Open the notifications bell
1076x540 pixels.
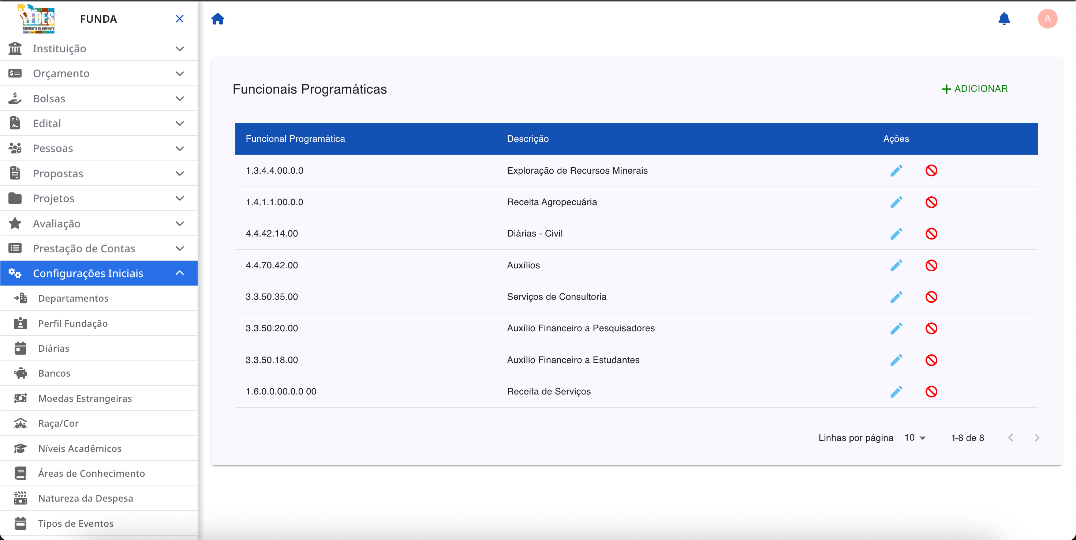click(1004, 19)
